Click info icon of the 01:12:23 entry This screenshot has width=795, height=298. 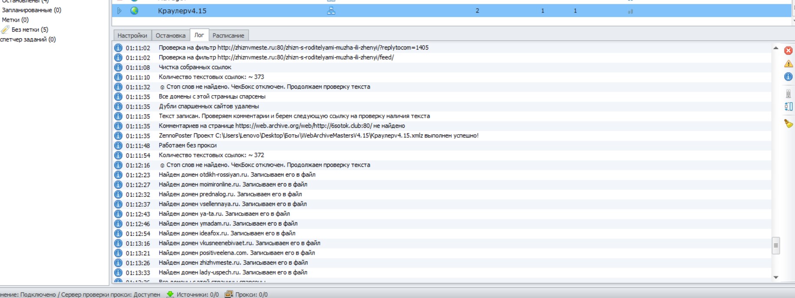tap(118, 175)
